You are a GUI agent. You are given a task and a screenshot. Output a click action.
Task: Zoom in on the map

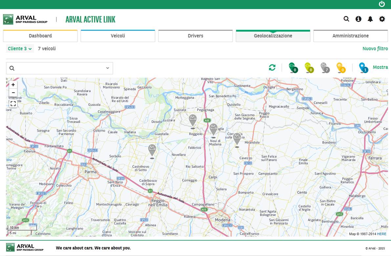tap(13, 85)
